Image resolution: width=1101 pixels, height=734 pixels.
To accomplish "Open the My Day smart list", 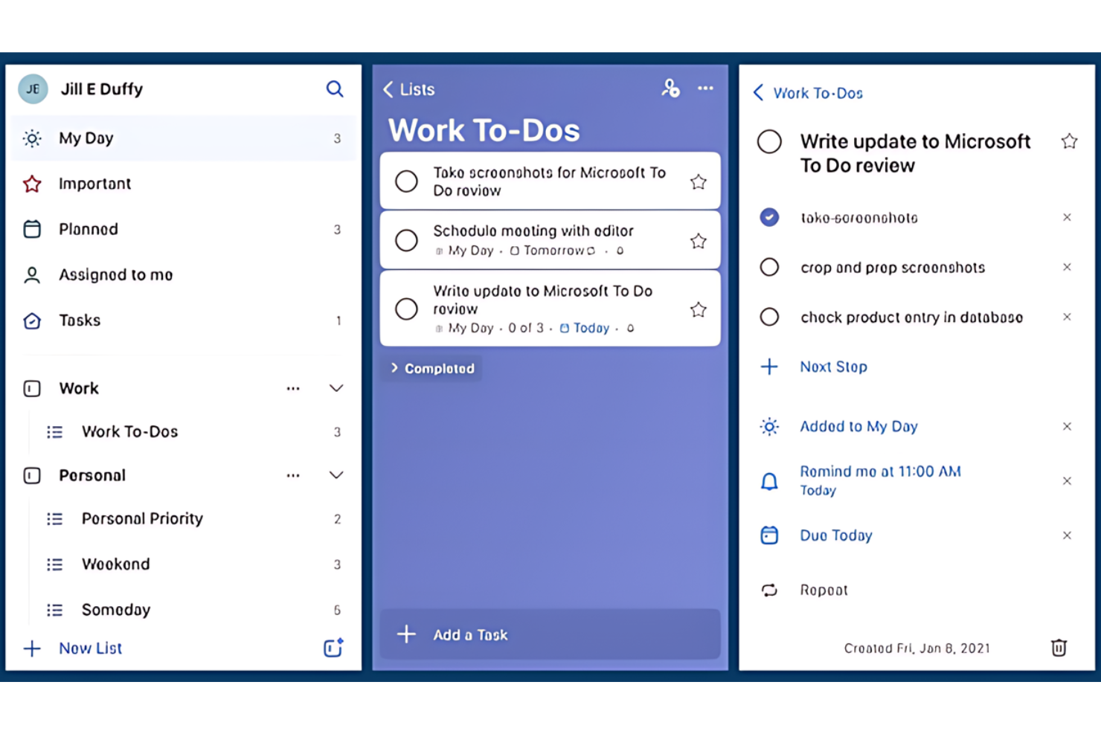I will tap(86, 138).
